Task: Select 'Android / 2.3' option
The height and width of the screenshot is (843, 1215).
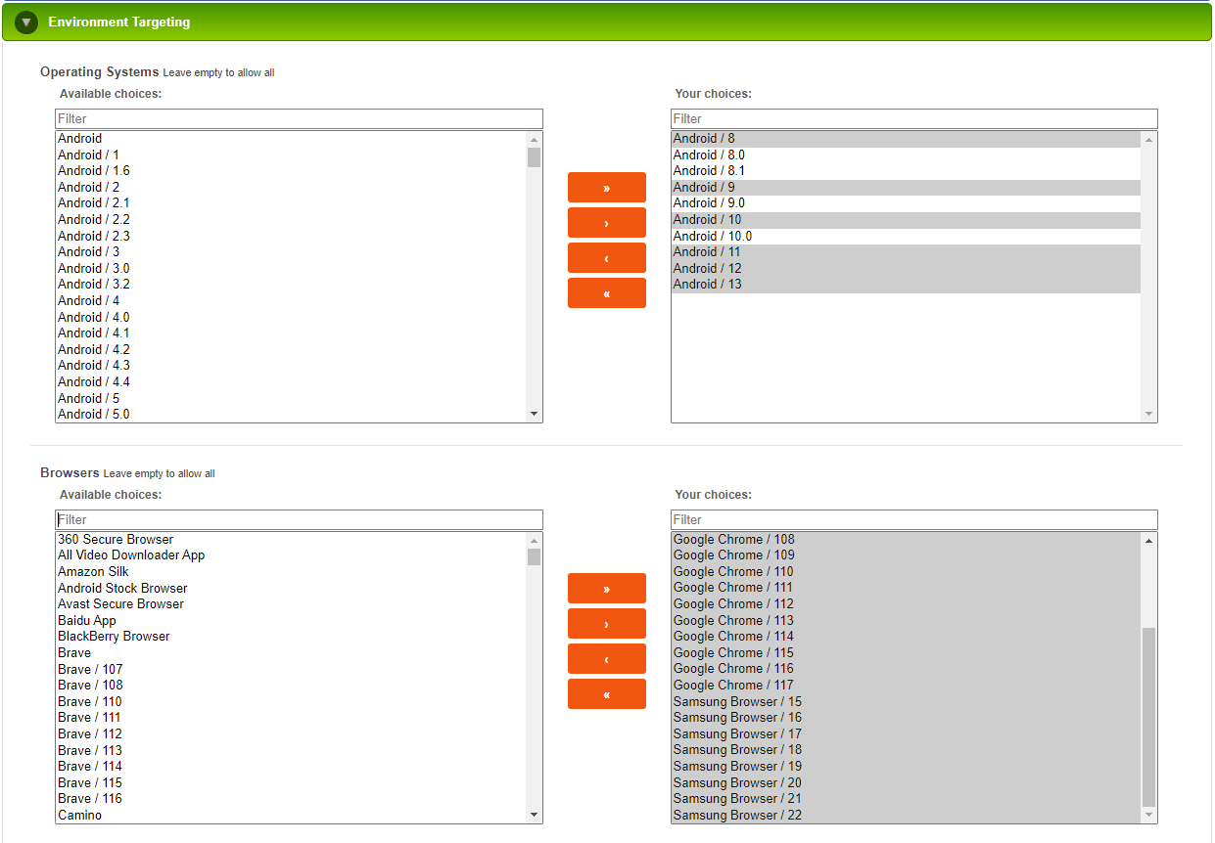Action: pos(291,236)
